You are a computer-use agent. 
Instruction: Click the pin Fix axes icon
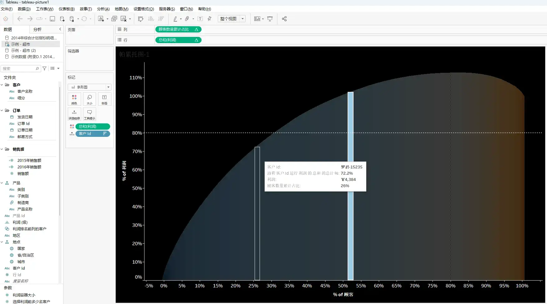pyautogui.click(x=209, y=19)
